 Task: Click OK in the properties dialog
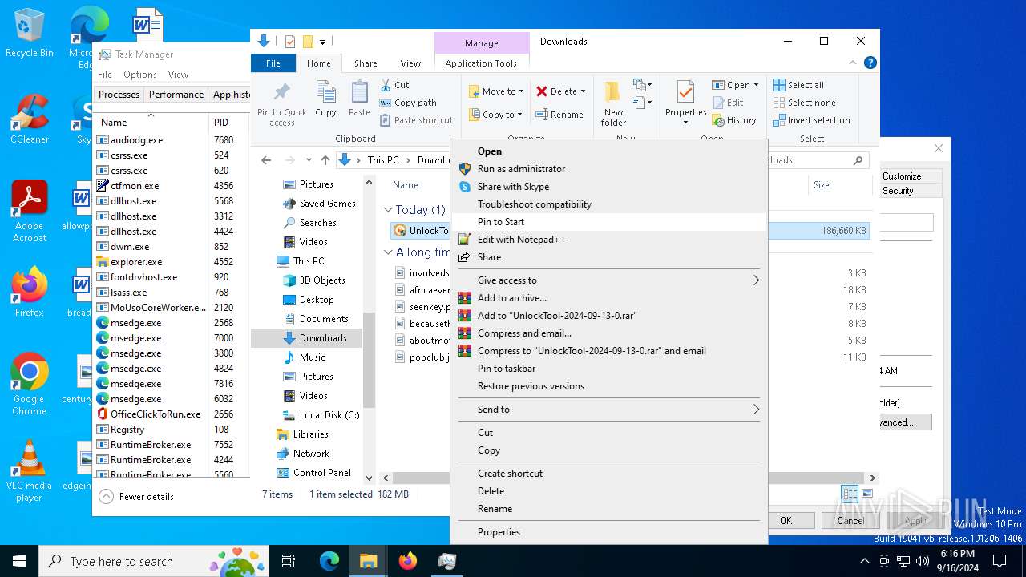click(x=786, y=520)
